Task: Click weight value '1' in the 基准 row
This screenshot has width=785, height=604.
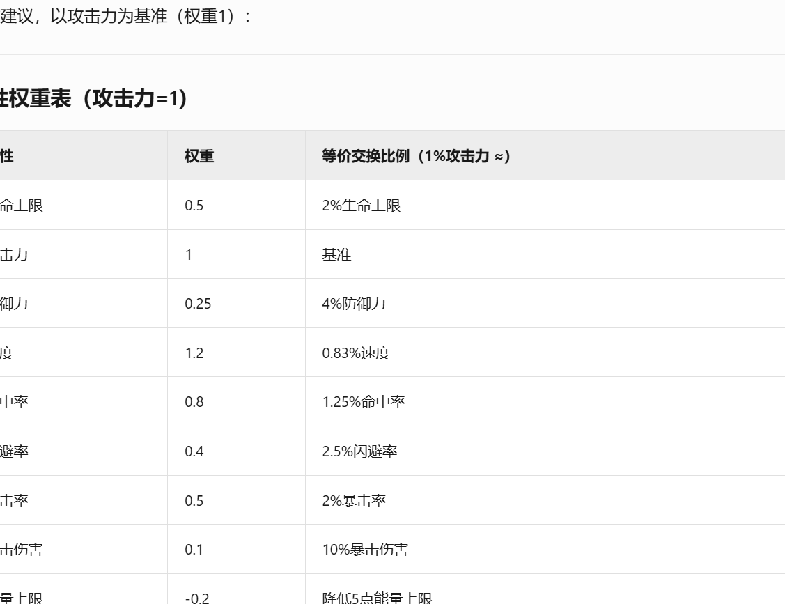Action: (x=189, y=255)
